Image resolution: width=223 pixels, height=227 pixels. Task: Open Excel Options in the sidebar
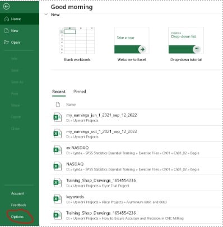[x=17, y=217]
